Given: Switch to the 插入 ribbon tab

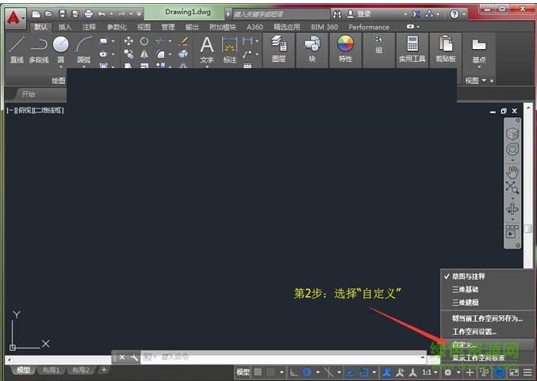Looking at the screenshot, I should [x=64, y=27].
